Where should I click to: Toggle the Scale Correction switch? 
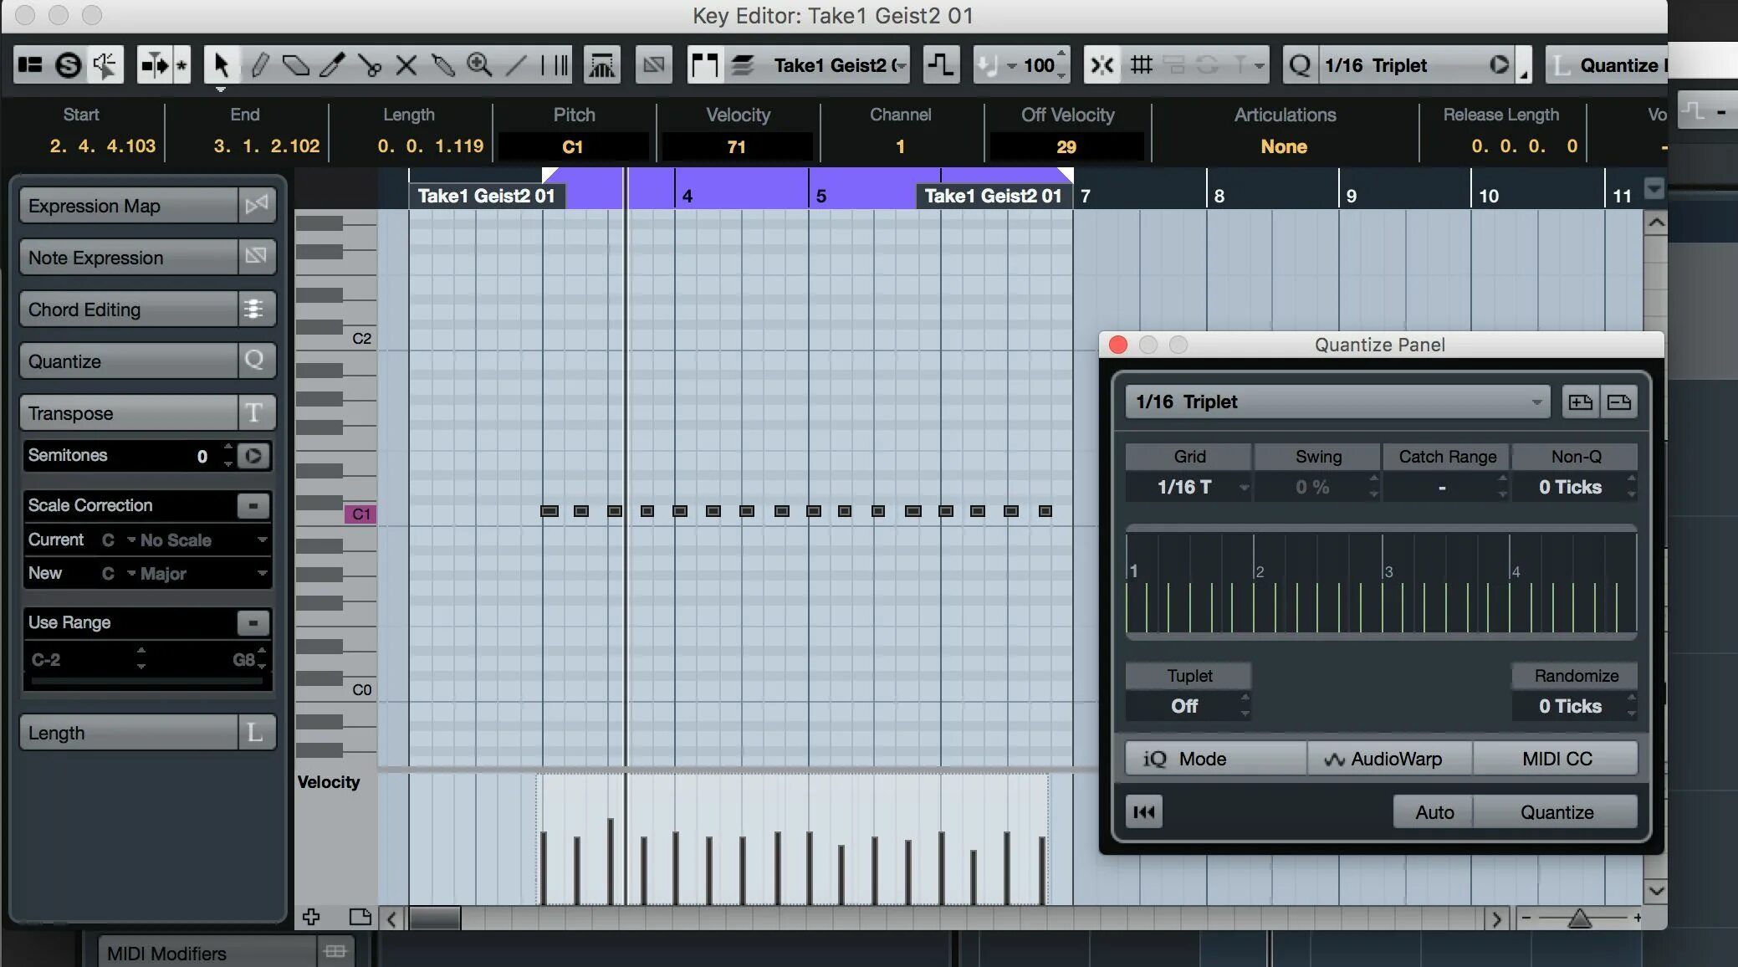tap(253, 505)
